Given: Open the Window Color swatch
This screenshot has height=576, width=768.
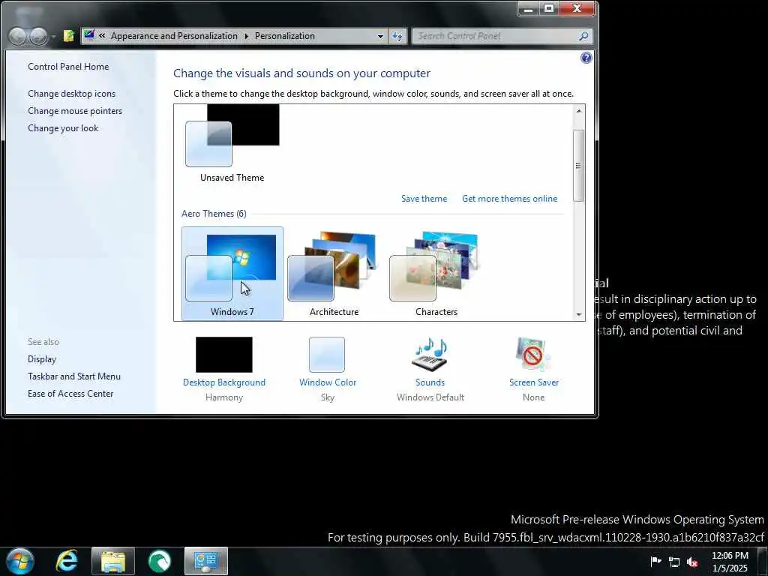Looking at the screenshot, I should coord(327,355).
